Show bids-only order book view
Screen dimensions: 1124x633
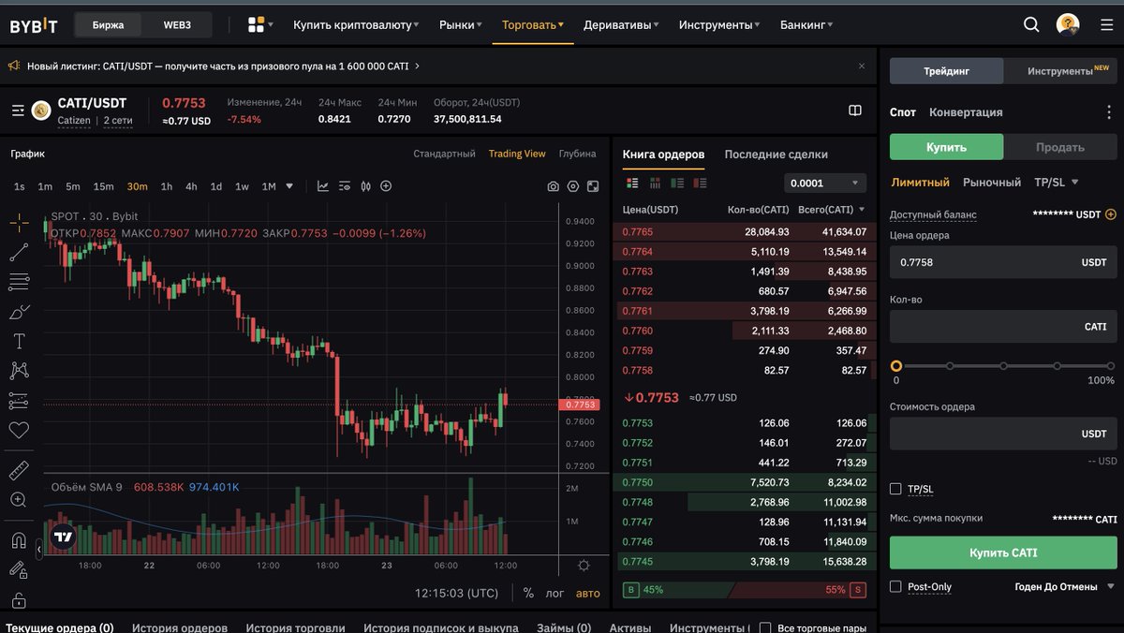pyautogui.click(x=677, y=184)
